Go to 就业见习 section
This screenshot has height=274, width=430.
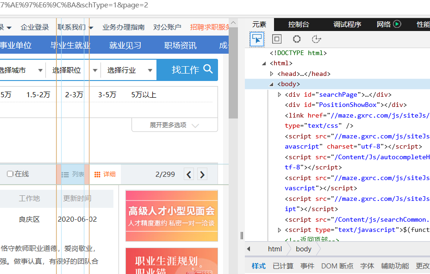(125, 45)
